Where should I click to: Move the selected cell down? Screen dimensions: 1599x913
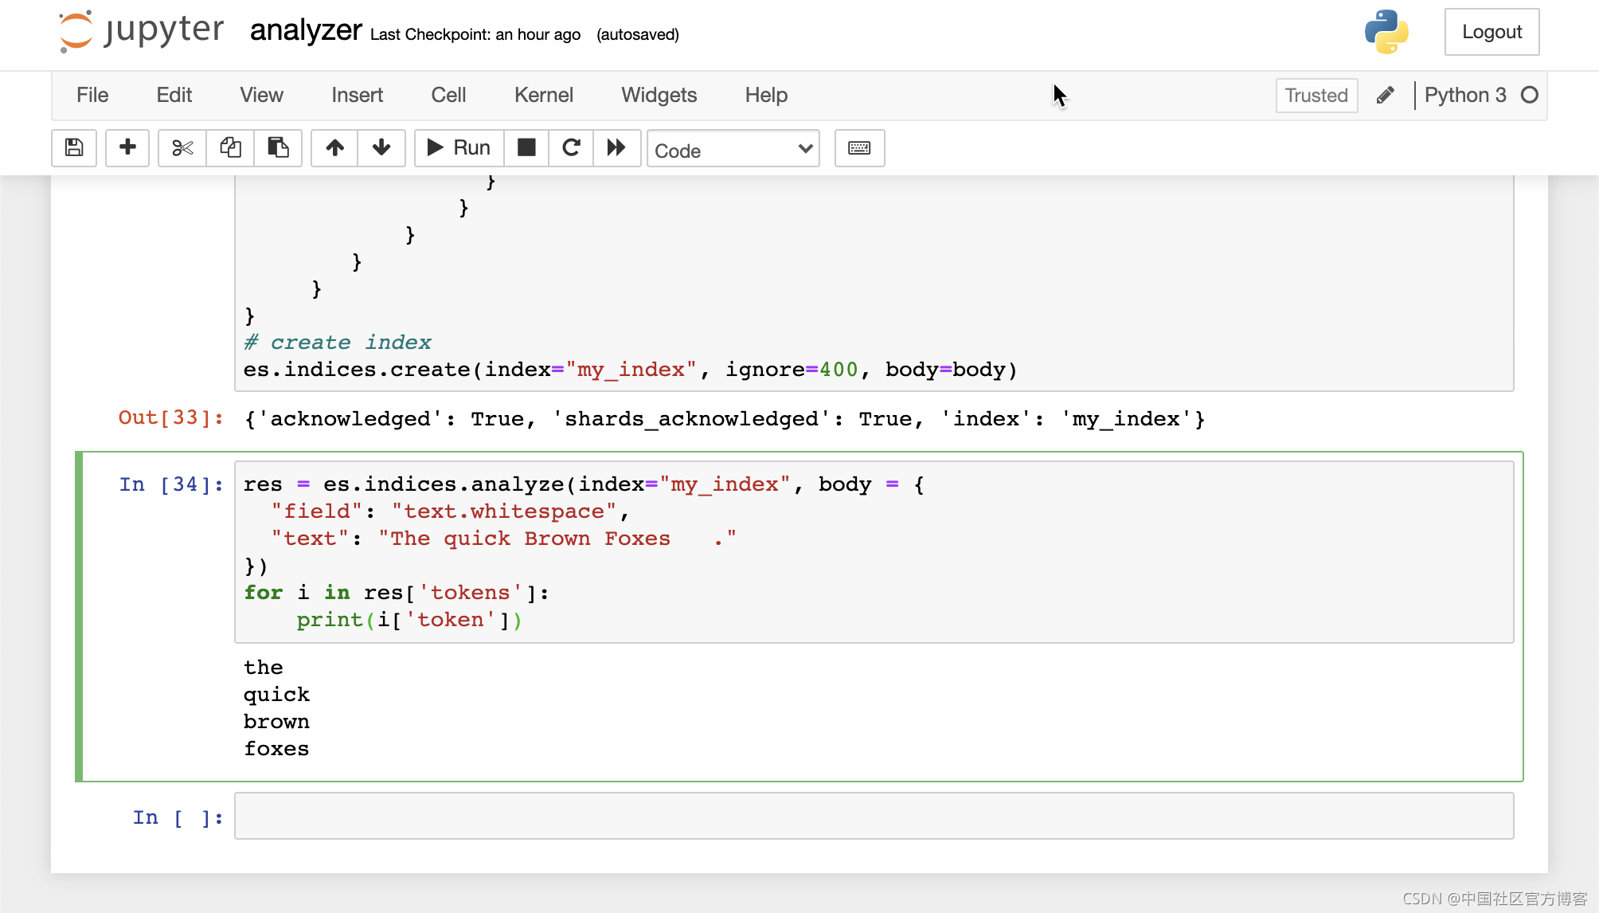pyautogui.click(x=381, y=148)
